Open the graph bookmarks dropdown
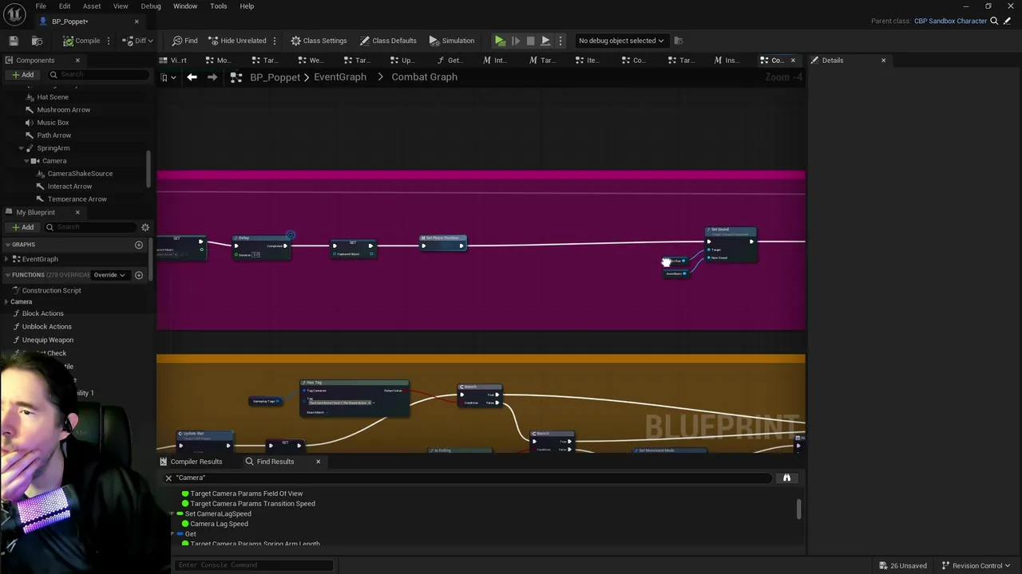 (x=168, y=77)
